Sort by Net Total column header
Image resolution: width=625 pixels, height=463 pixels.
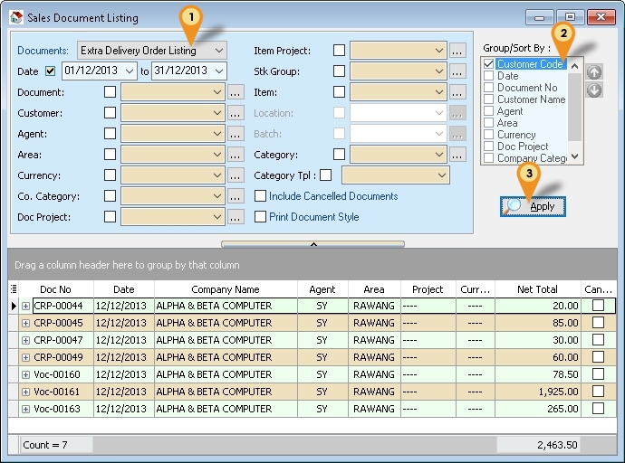click(x=537, y=289)
